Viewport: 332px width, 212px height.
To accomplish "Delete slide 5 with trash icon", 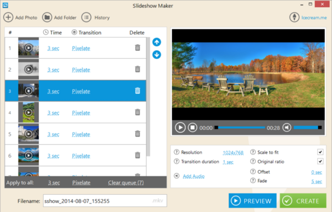I will [138, 134].
